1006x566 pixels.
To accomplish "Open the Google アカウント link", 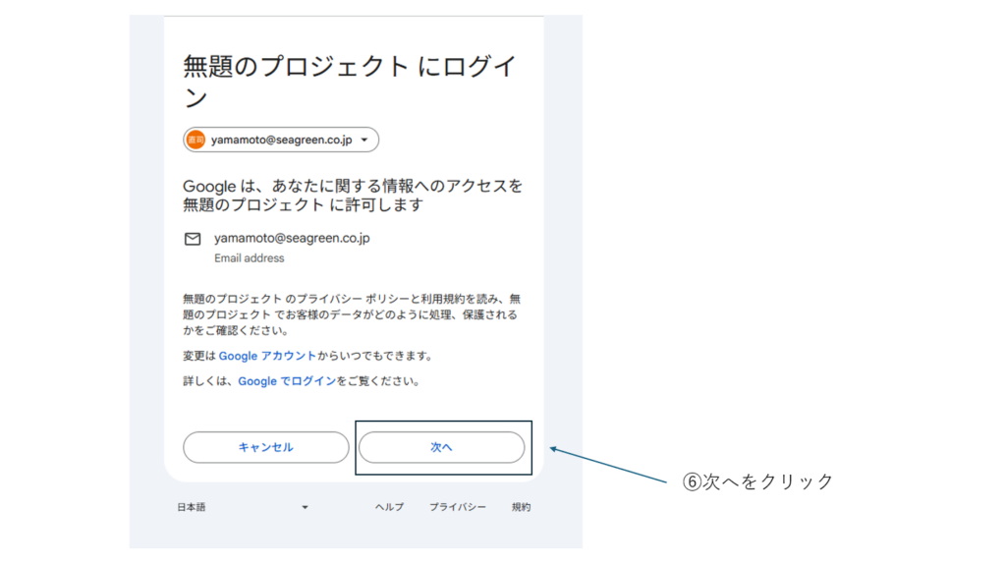I will pos(267,356).
